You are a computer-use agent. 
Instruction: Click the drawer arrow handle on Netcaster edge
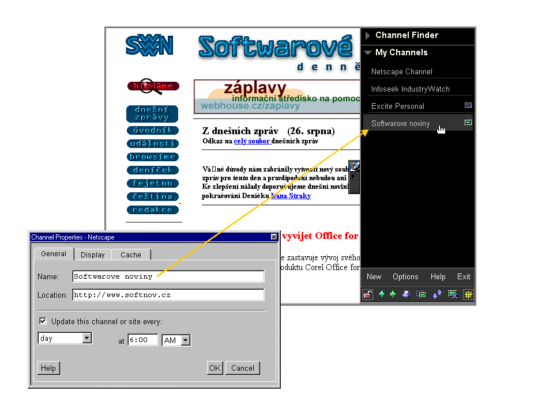(x=353, y=177)
